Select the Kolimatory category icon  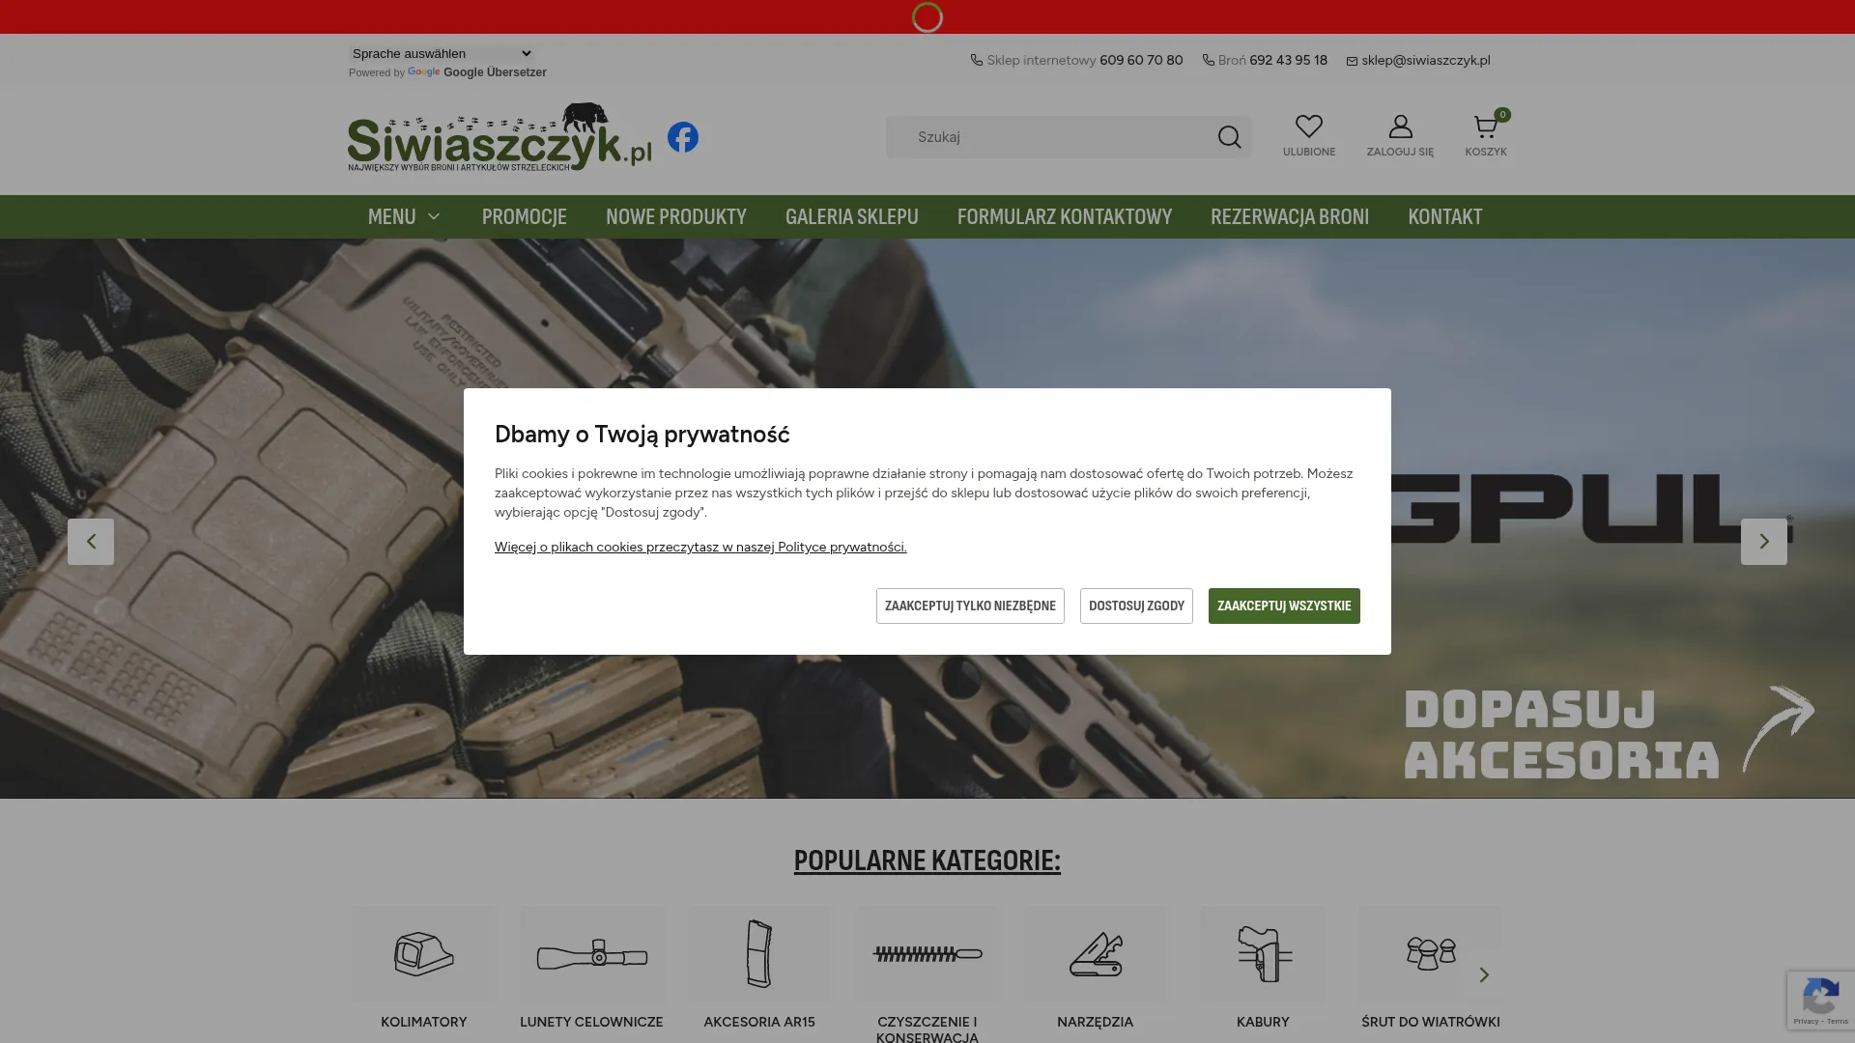(424, 954)
